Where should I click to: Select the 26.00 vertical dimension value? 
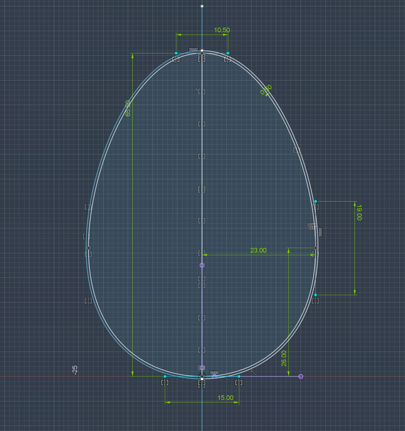pos(284,359)
